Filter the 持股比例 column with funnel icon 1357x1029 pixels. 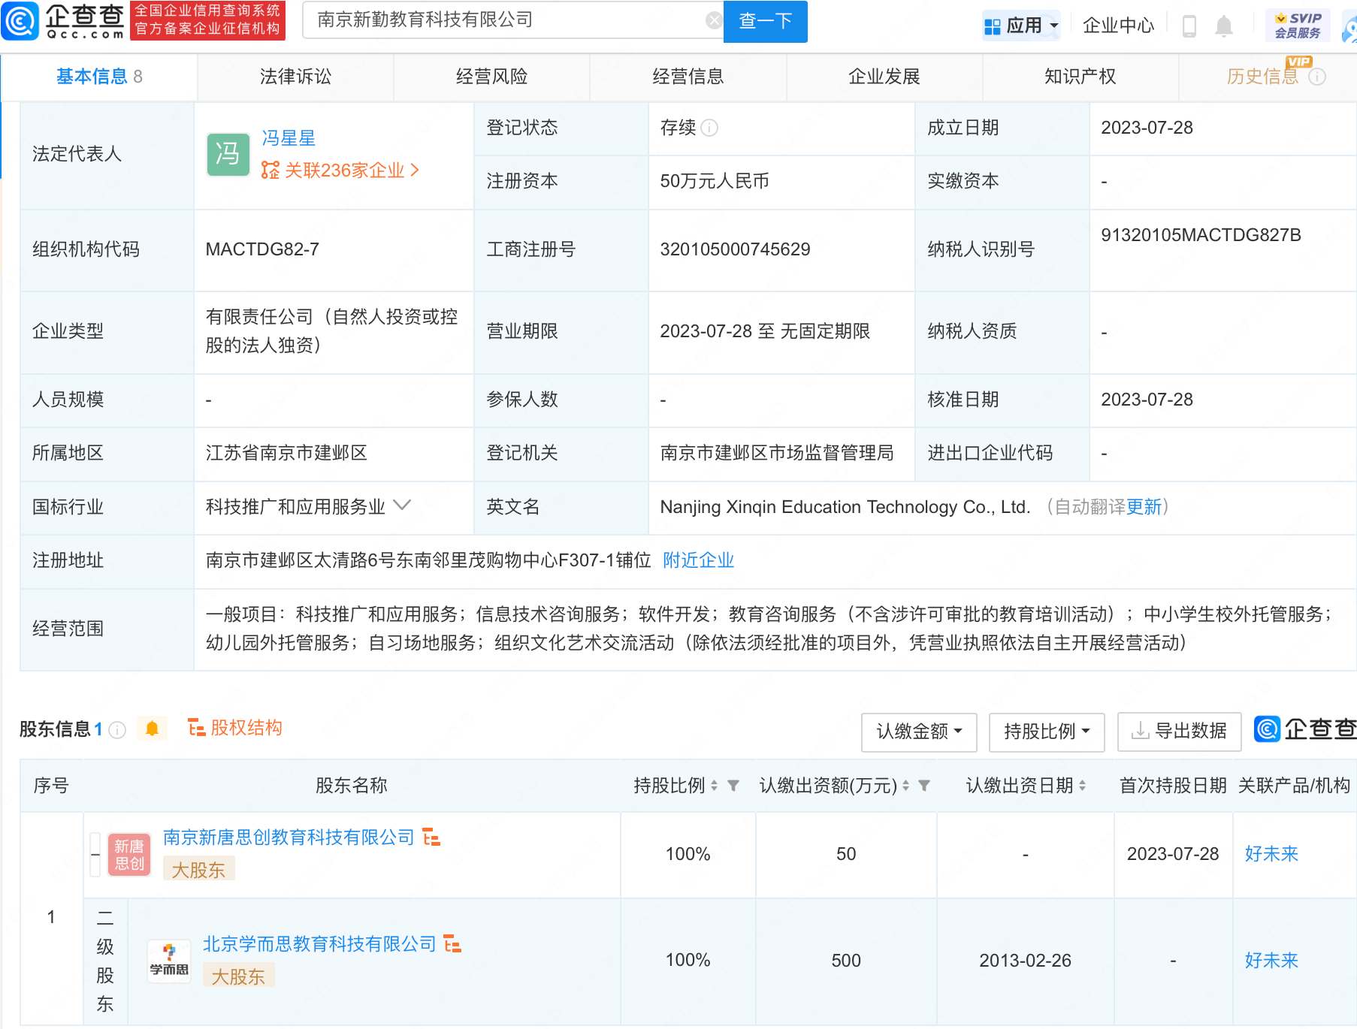click(733, 786)
